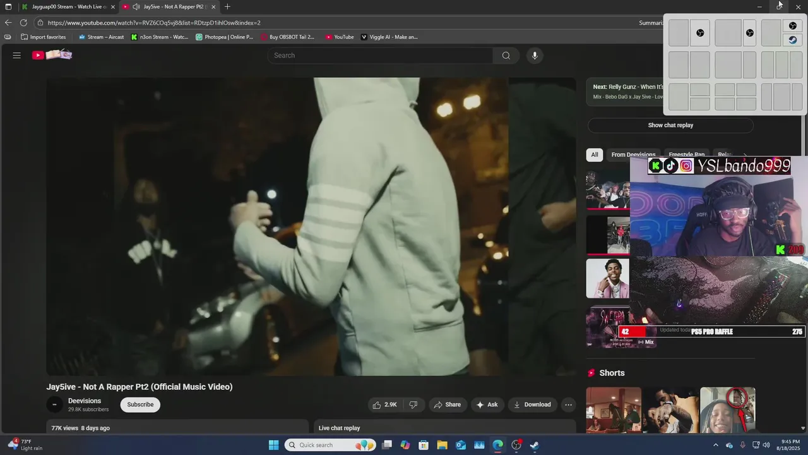Open microphone indicator in system tray
Viewport: 808px width, 455px height.
[x=742, y=445]
